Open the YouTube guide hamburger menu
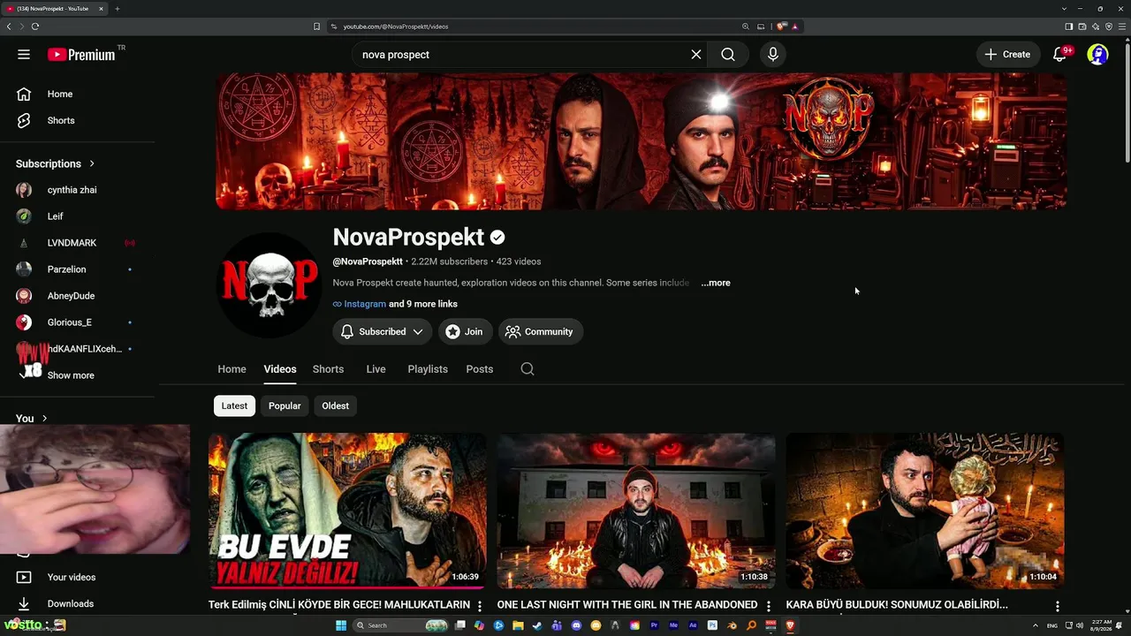Viewport: 1131px width, 636px height. (24, 55)
